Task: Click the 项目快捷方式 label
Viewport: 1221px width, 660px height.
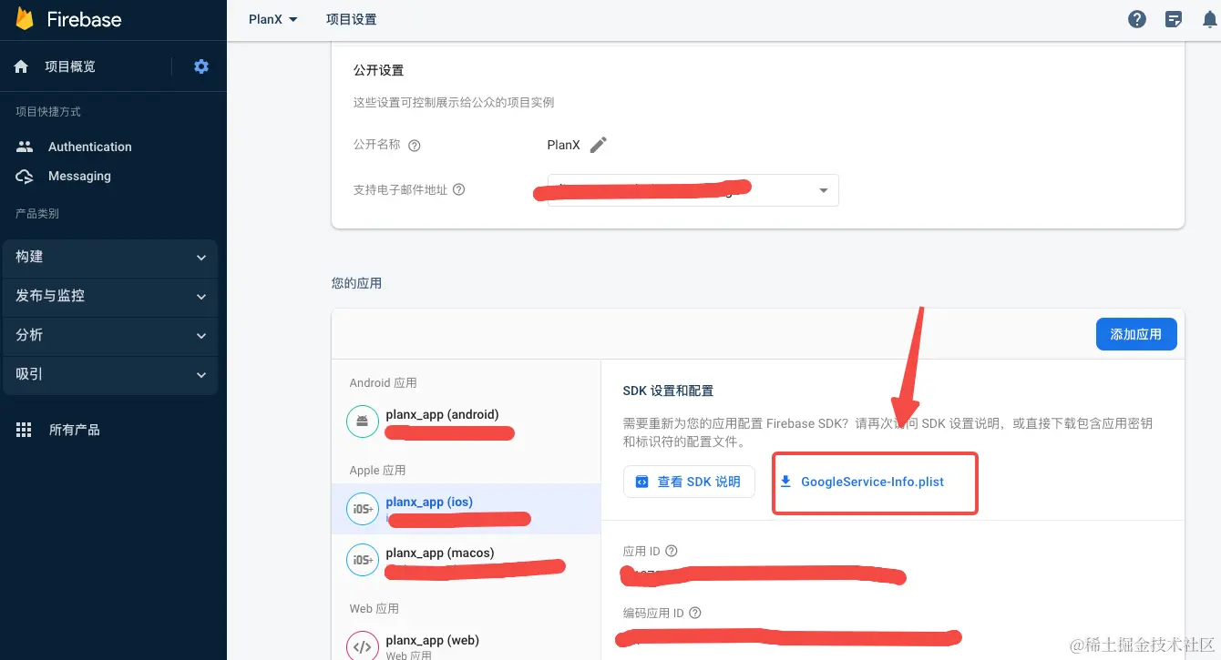Action: click(x=48, y=111)
